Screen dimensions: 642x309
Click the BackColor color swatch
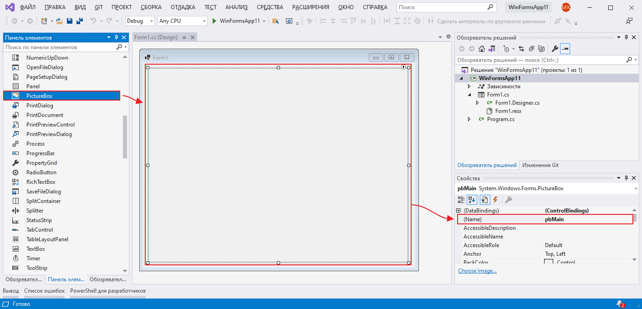tap(549, 262)
